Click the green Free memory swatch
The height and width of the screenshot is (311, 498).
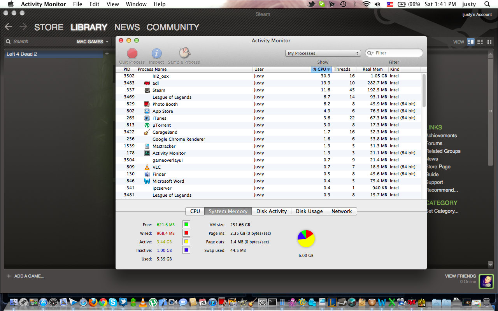(x=186, y=224)
